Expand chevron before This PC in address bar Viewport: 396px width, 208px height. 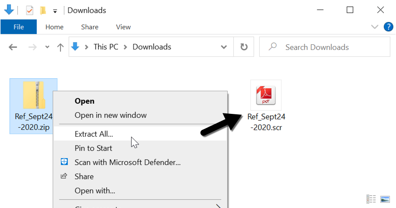pos(87,47)
